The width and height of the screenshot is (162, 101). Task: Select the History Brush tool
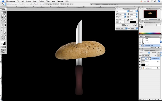(x=5, y=23)
